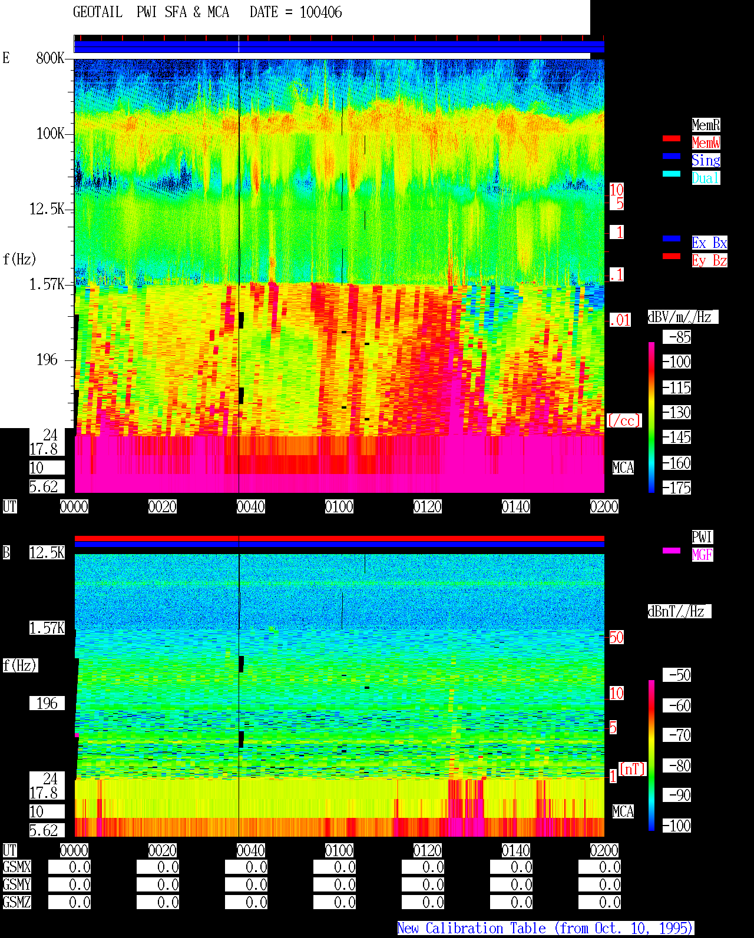Viewport: 754px width, 938px height.
Task: Select the GSMY row label
Action: (16, 884)
